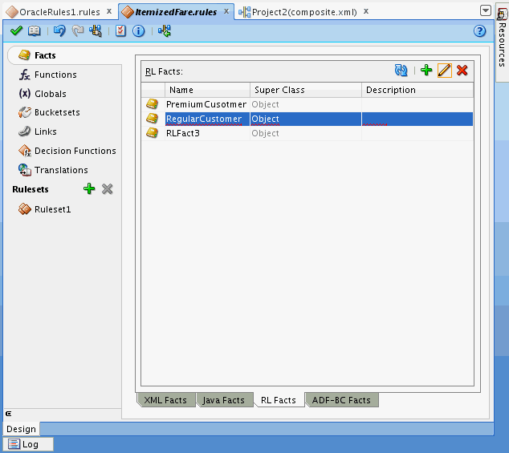Add a new RL Fact with green plus
Image resolution: width=509 pixels, height=453 pixels.
[426, 70]
